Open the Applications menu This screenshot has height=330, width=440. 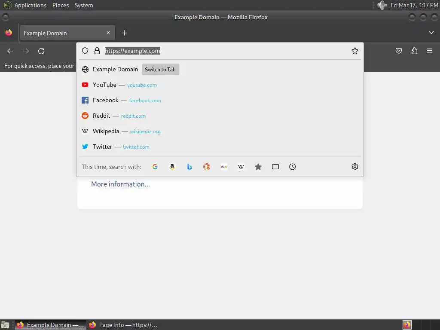point(31,5)
